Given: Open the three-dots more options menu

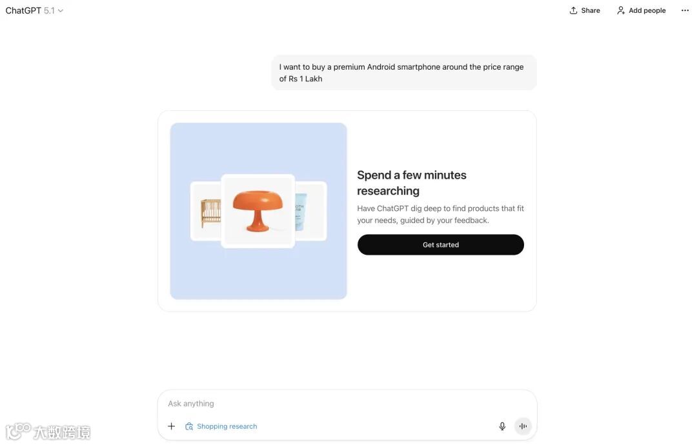Looking at the screenshot, I should (x=685, y=10).
